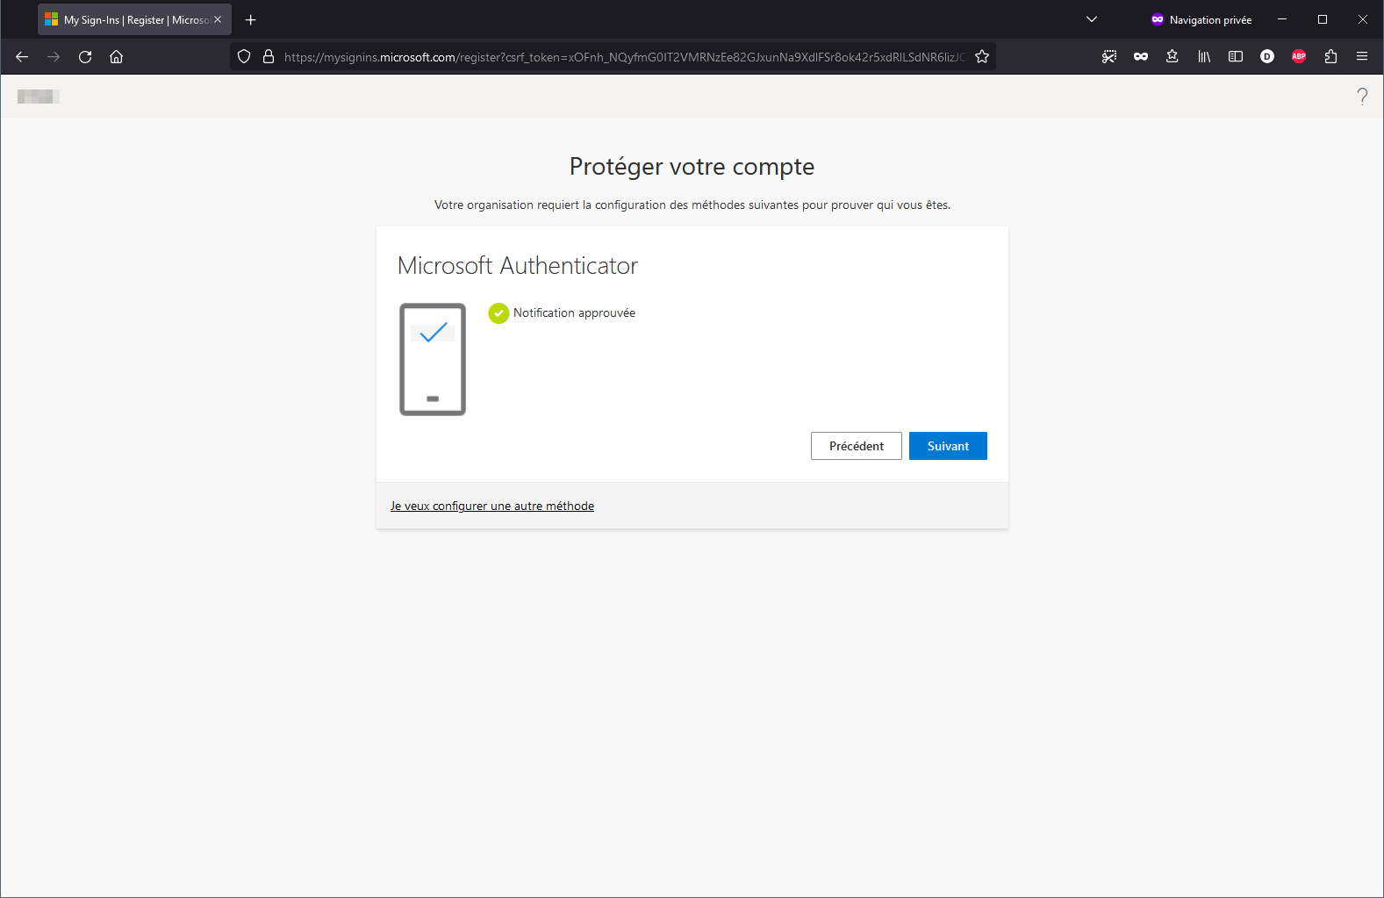Open the Adblock Plus ABP icon
Image resolution: width=1384 pixels, height=898 pixels.
coord(1299,57)
